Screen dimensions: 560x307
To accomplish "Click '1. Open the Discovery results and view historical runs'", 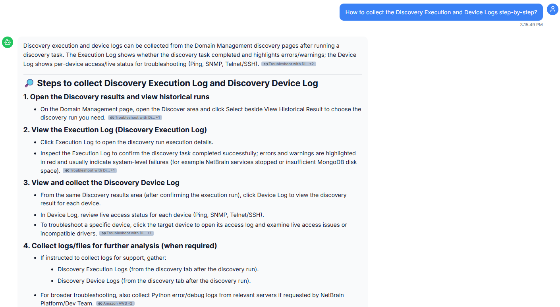I will pos(116,97).
